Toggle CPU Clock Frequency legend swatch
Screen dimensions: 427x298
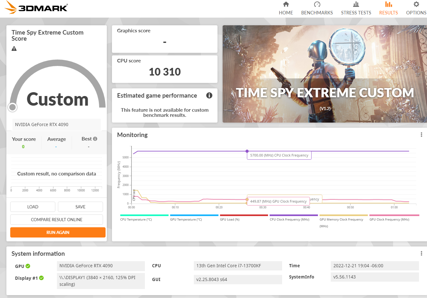(294, 215)
